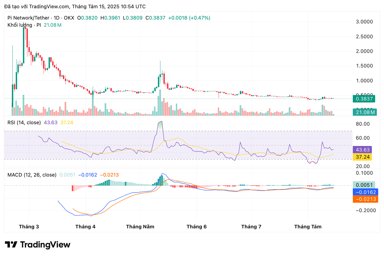384x257 pixels.
Task: Click the Tháng 3 label on the time axis
Action: pos(29,227)
